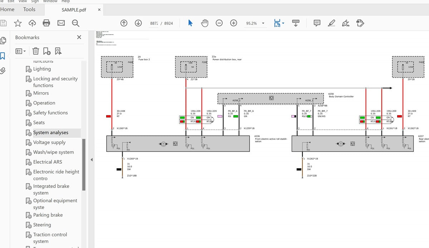Select the Parking brake bookmark
The height and width of the screenshot is (248, 429).
tap(48, 215)
